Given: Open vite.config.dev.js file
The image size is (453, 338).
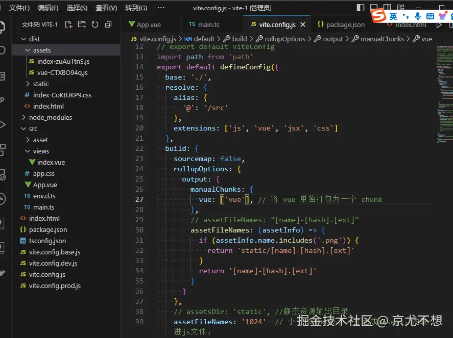Looking at the screenshot, I should point(66,264).
